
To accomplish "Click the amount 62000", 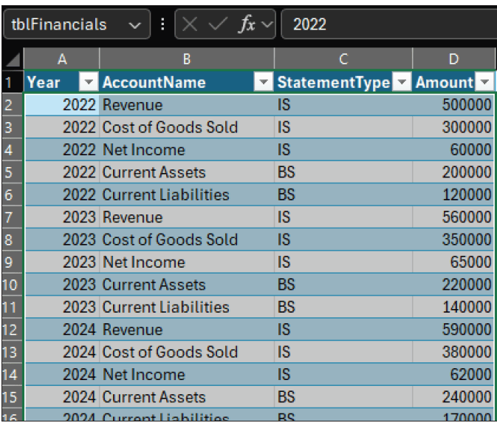I will [453, 374].
